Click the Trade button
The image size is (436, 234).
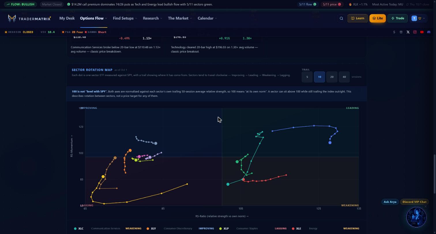coord(397,18)
